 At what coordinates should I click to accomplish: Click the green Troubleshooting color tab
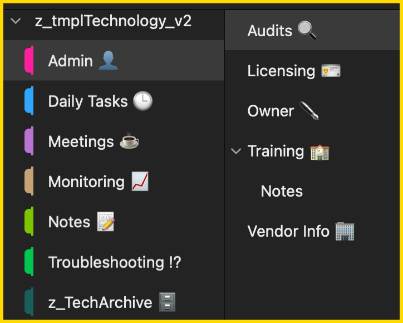pyautogui.click(x=29, y=262)
